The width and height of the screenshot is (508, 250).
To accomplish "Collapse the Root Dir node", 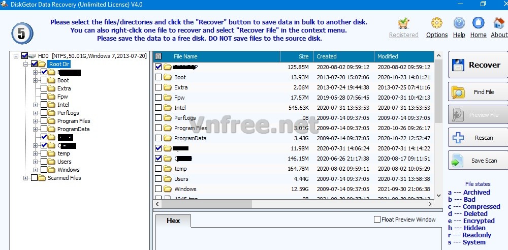I will point(25,64).
